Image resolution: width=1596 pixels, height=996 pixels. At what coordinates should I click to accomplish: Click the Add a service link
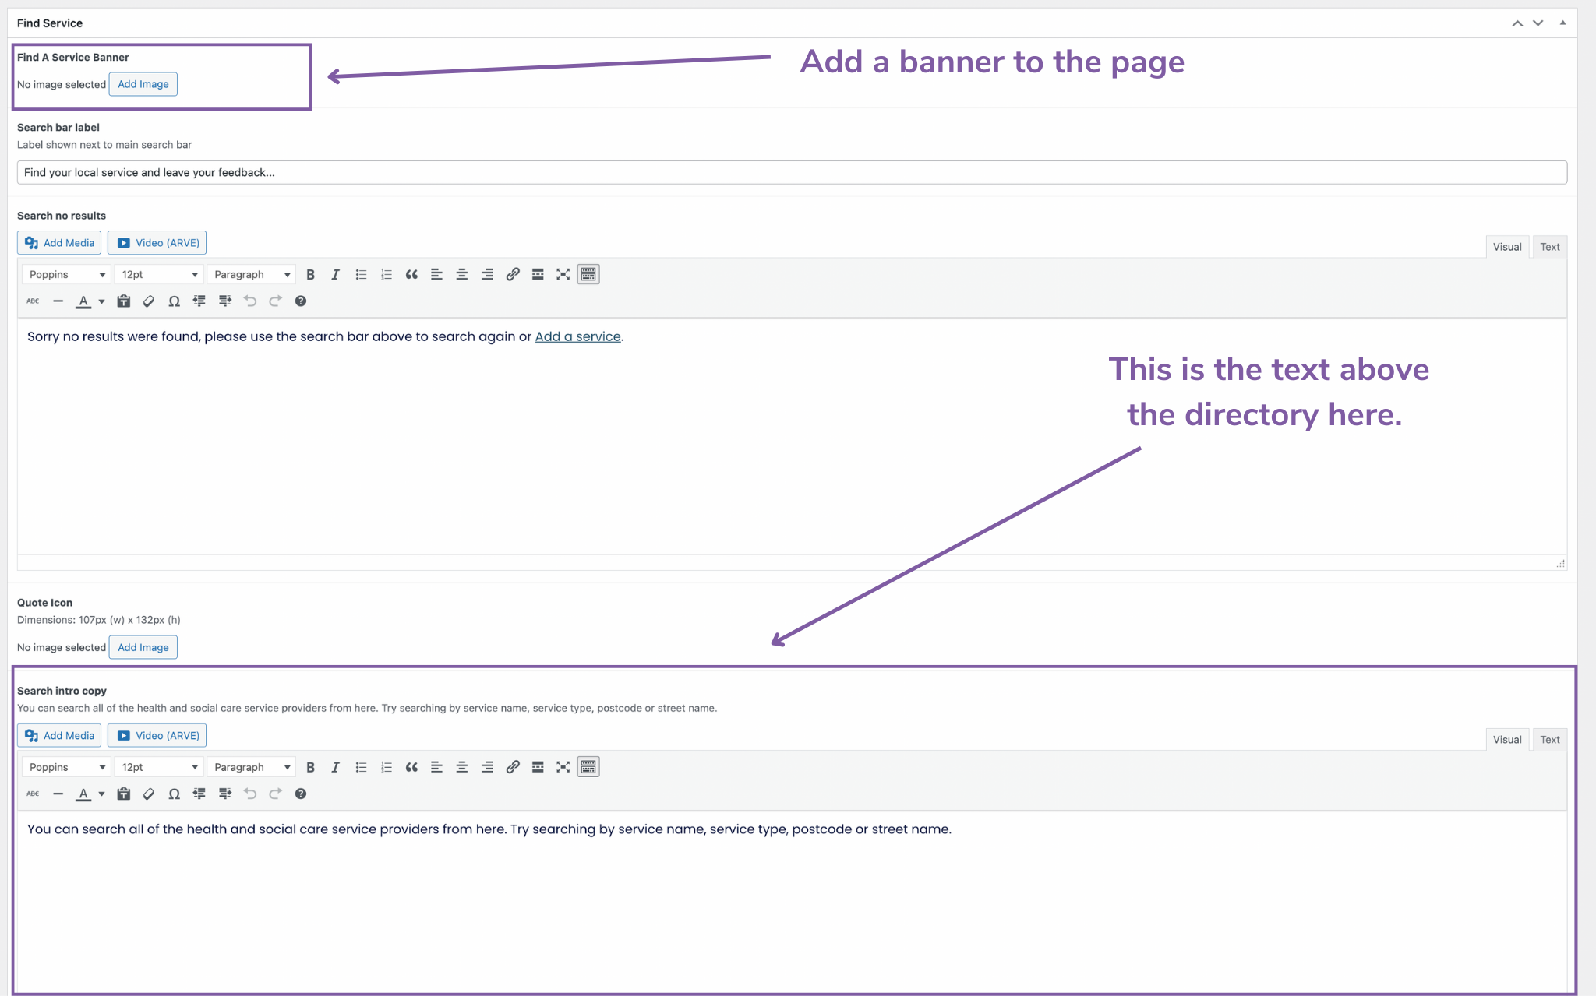click(x=577, y=336)
